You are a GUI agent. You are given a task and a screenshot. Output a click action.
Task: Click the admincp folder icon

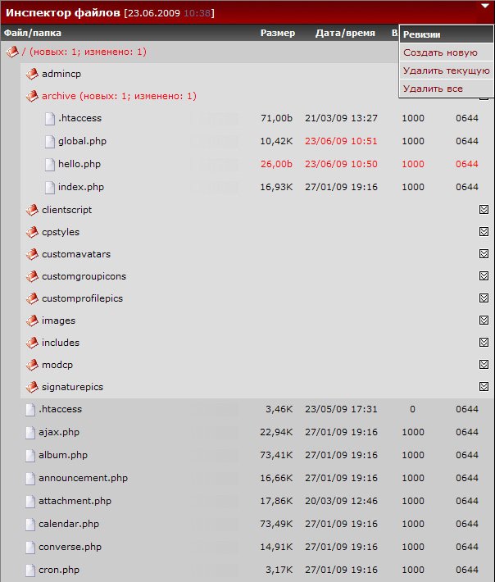click(x=32, y=74)
